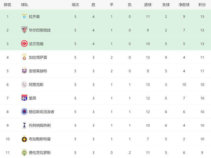211x158 pixels.
Task: Click the 排名 rank column header
Action: coord(7,5)
